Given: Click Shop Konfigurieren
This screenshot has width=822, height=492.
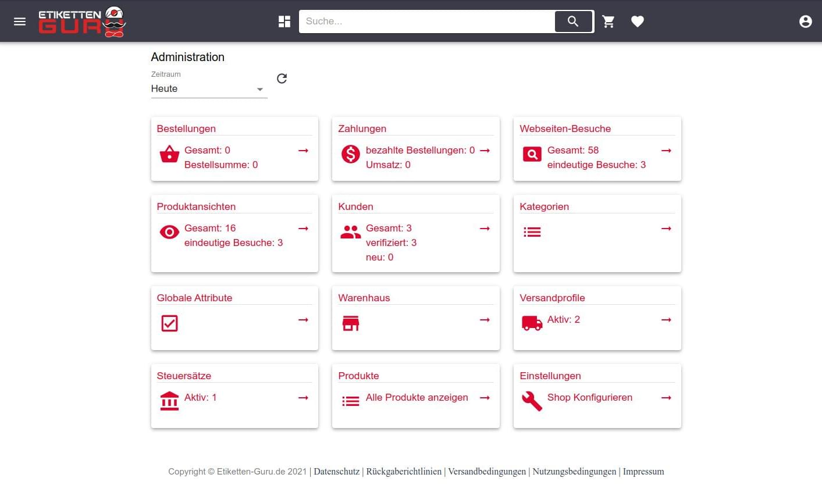Looking at the screenshot, I should point(589,398).
